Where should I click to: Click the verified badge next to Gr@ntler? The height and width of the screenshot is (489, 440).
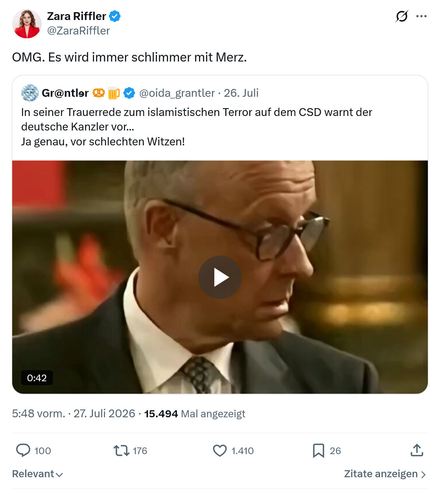129,93
